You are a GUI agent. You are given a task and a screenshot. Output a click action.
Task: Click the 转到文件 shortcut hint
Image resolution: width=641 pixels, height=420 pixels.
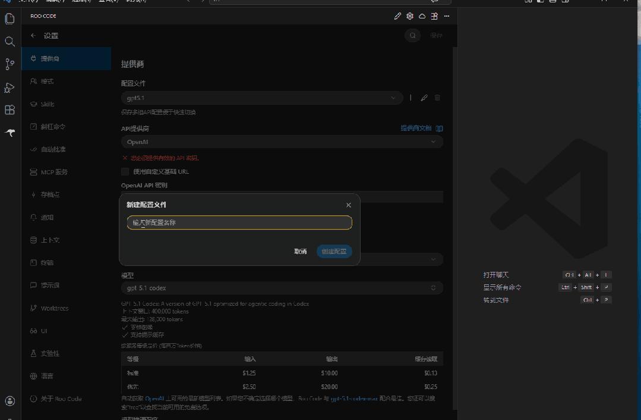coord(496,300)
